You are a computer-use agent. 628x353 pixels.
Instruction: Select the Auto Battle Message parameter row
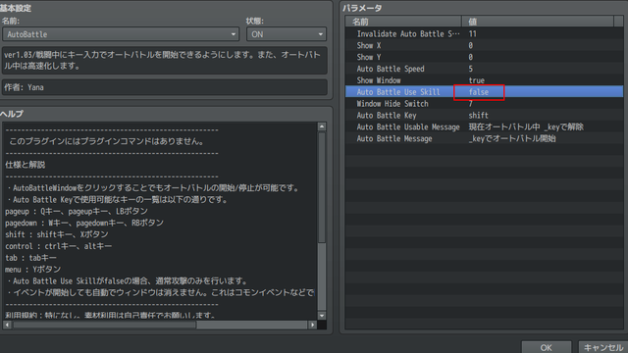[x=484, y=138]
